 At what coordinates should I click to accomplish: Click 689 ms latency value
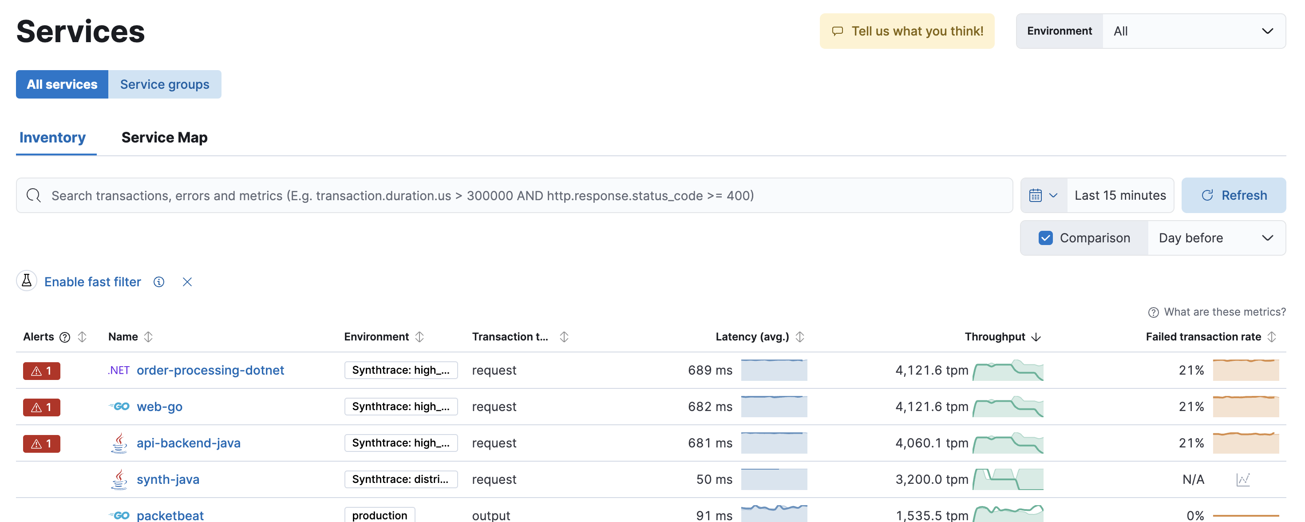[x=710, y=371]
